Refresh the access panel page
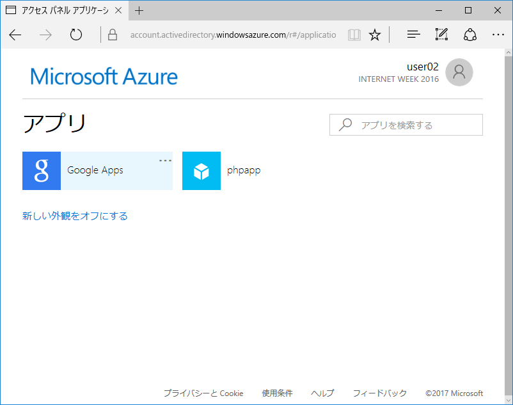The height and width of the screenshot is (405, 513). click(75, 35)
